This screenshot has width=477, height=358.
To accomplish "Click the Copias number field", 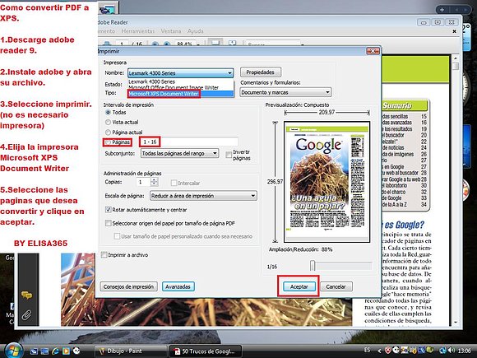I will pyautogui.click(x=143, y=182).
